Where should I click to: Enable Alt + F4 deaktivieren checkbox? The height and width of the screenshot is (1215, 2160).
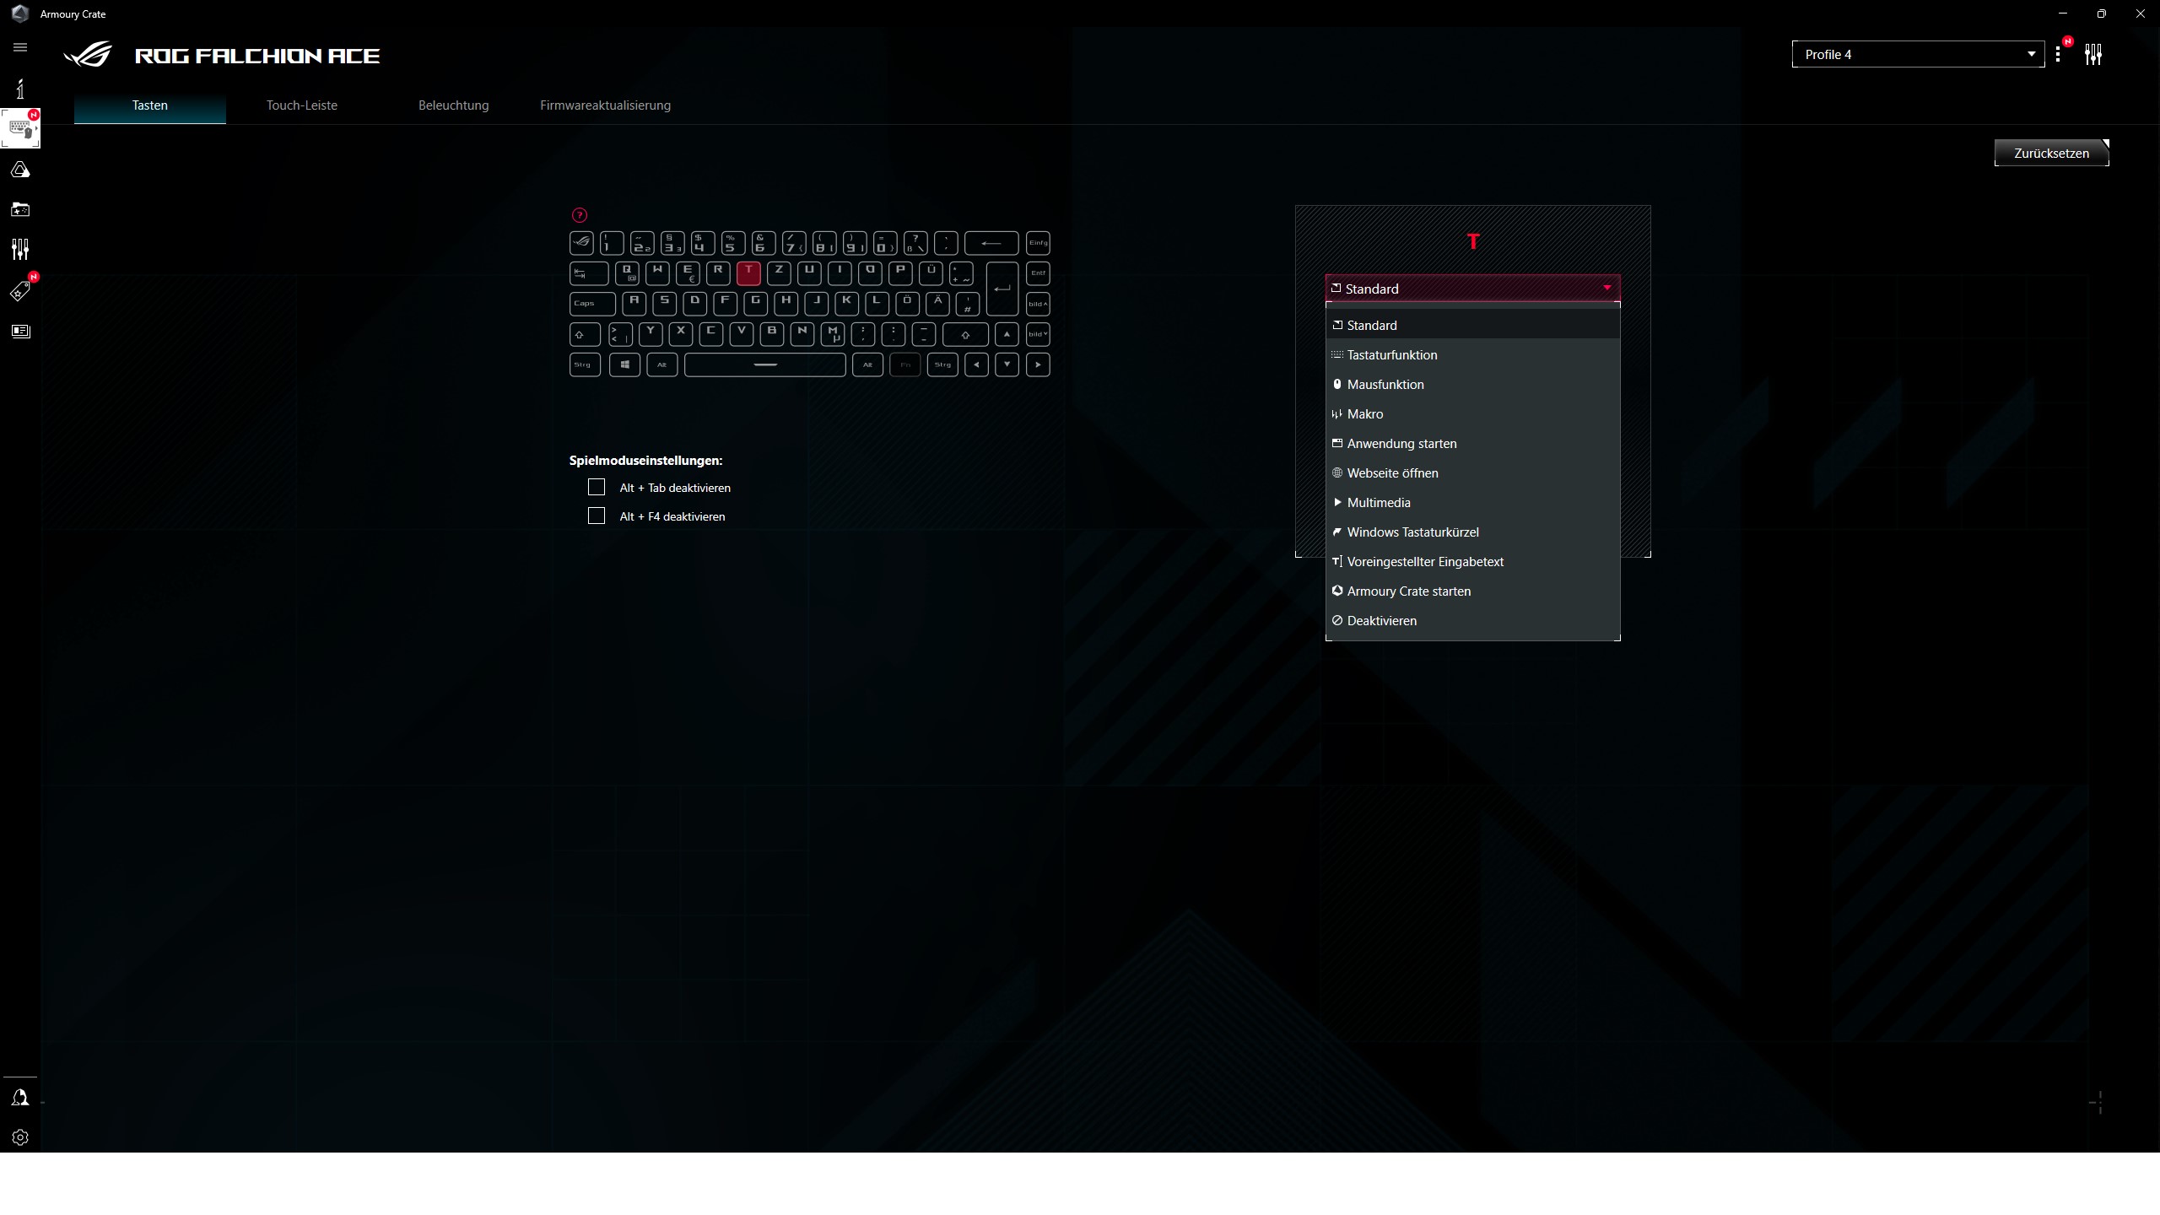(x=597, y=516)
